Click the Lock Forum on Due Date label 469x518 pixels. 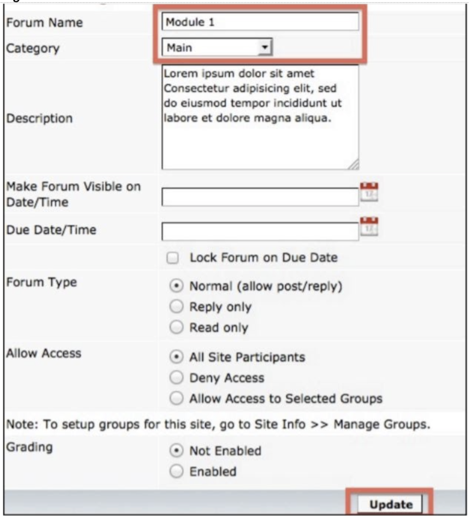tap(263, 257)
